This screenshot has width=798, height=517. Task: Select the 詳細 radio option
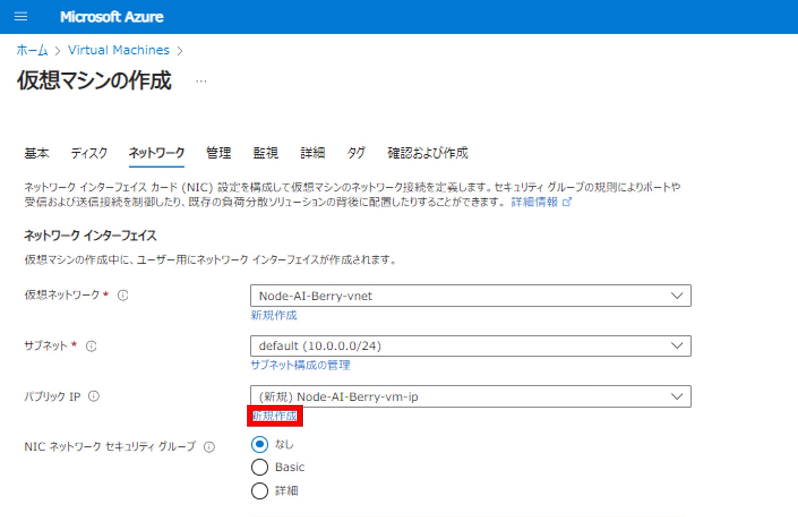[x=260, y=491]
